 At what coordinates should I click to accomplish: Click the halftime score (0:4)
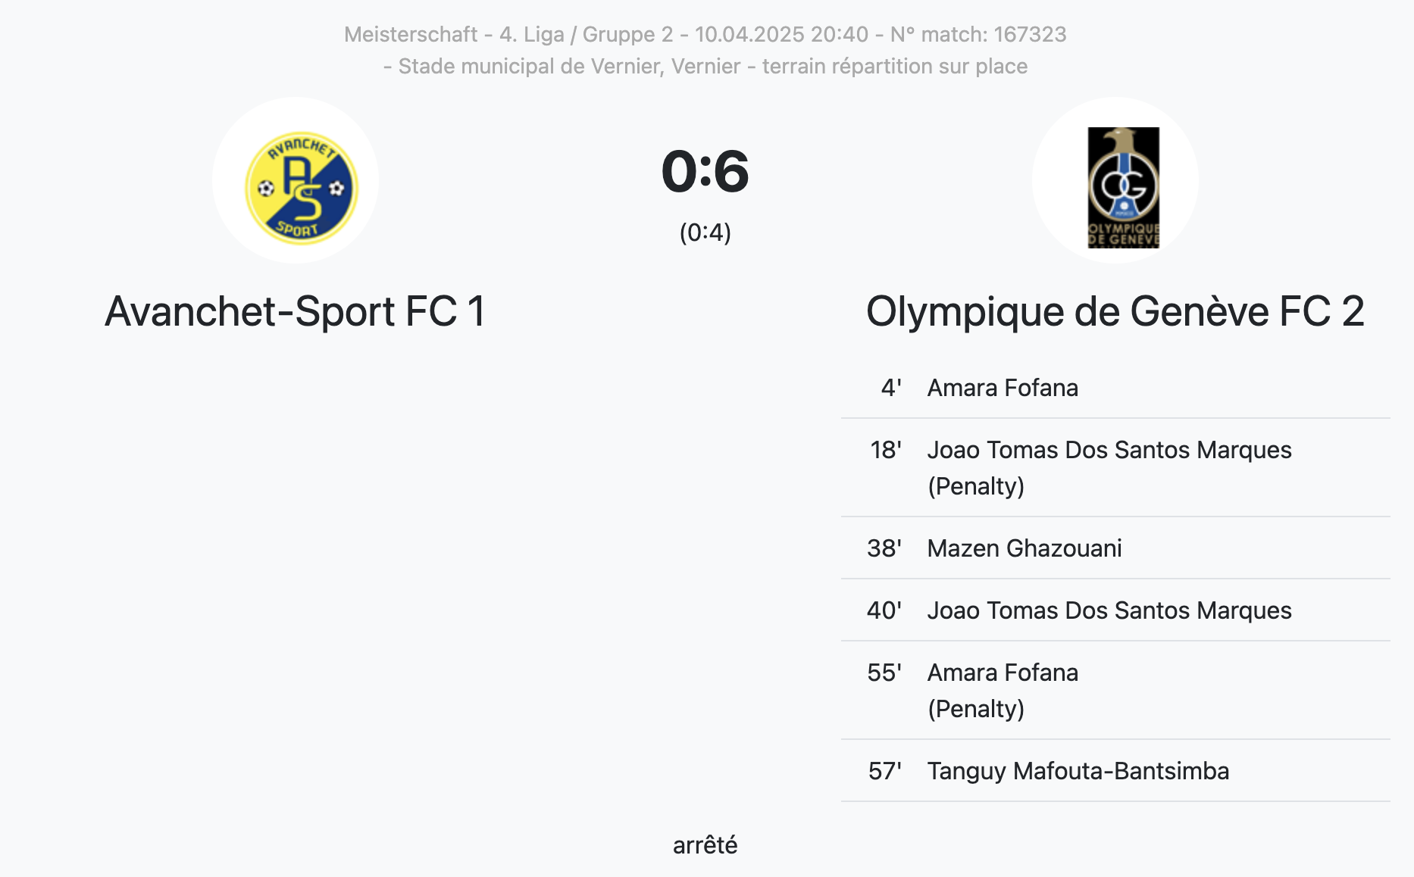click(705, 233)
